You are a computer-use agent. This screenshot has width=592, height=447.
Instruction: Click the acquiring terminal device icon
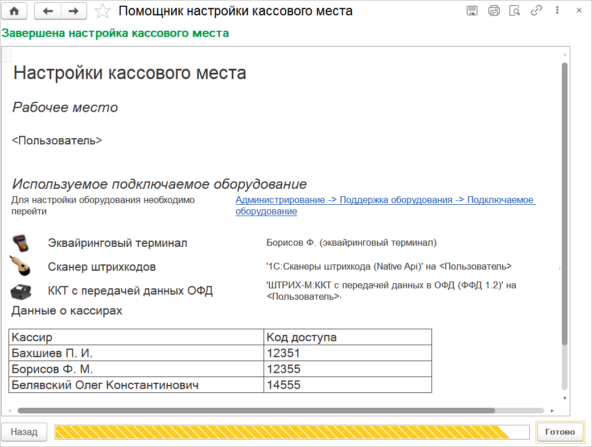pos(22,243)
